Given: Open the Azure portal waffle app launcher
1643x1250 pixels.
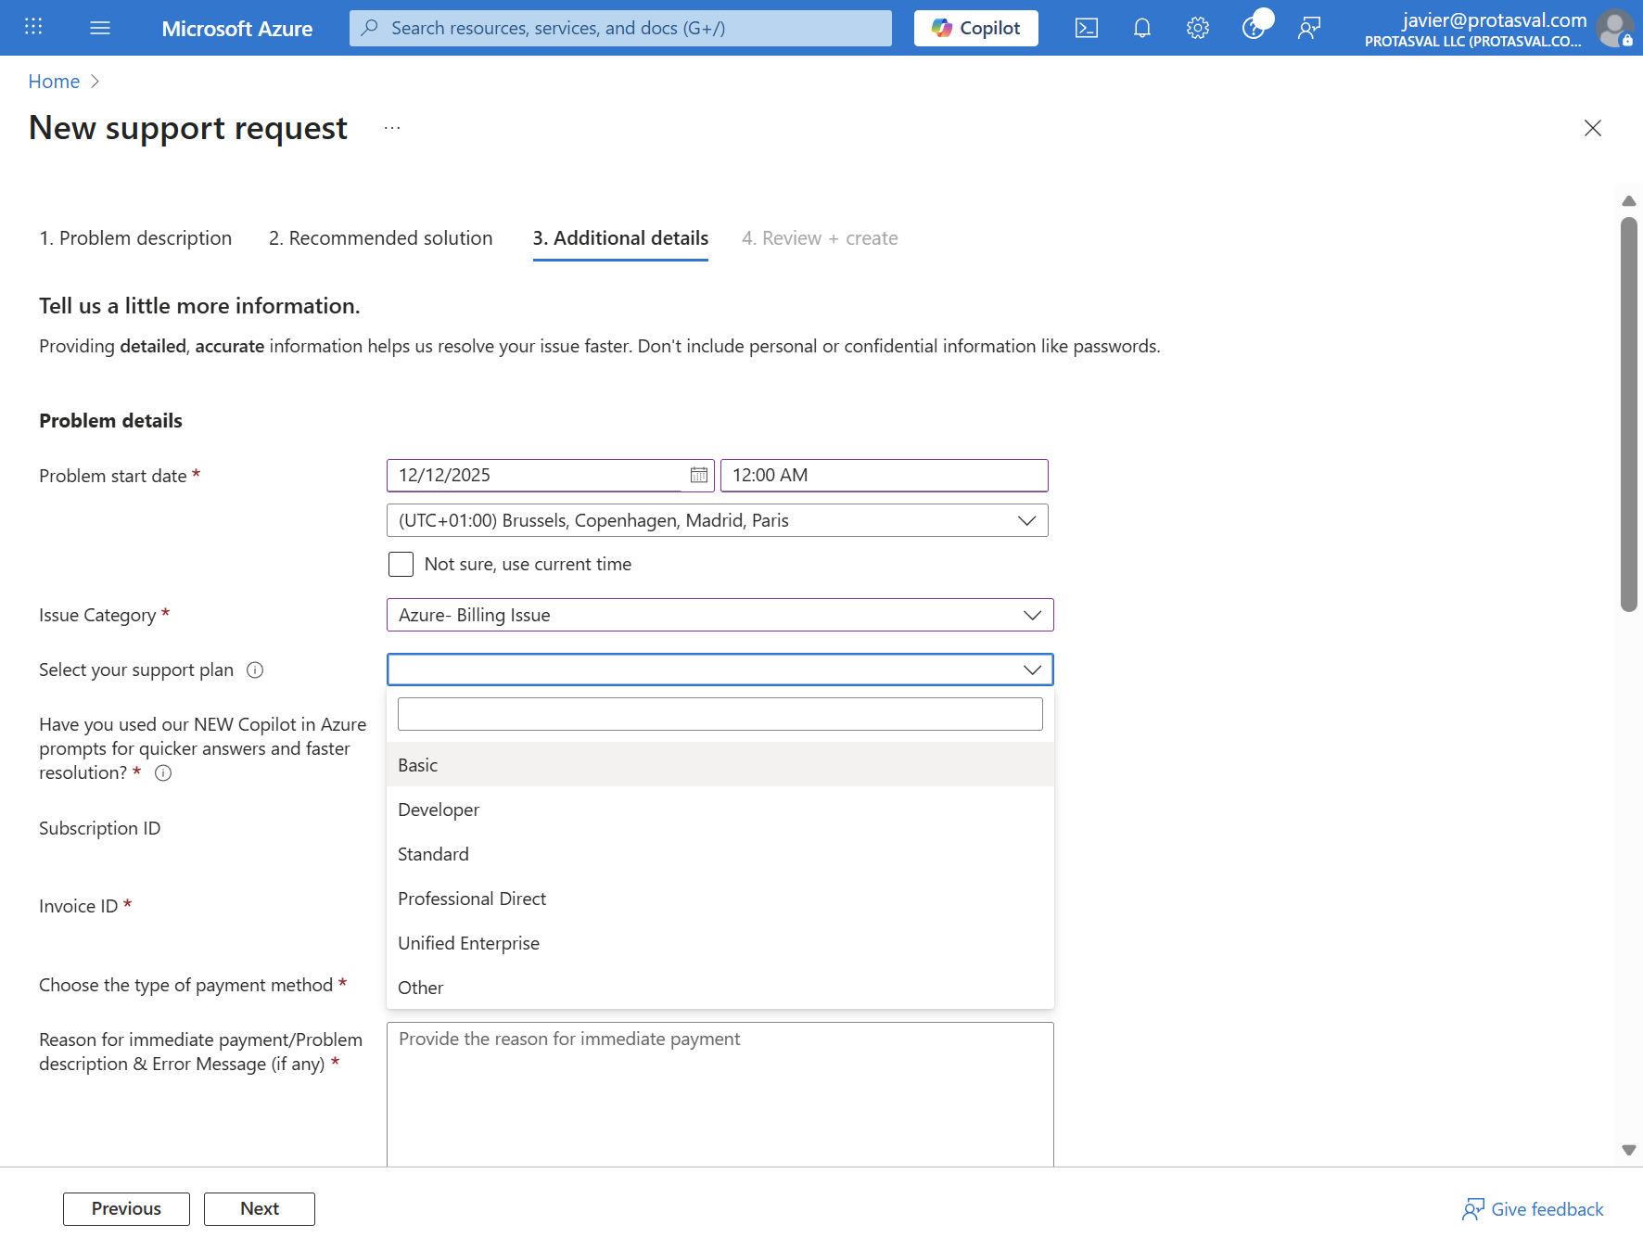Looking at the screenshot, I should 33,27.
